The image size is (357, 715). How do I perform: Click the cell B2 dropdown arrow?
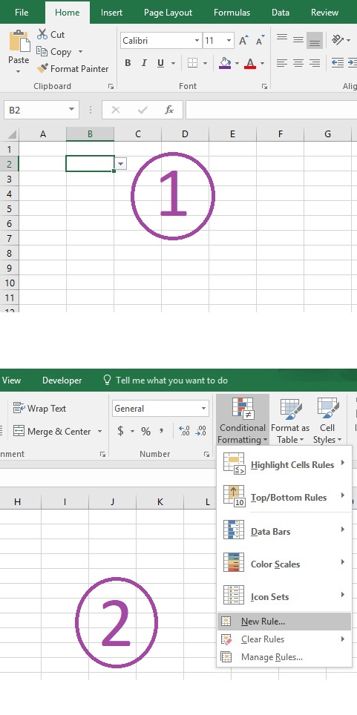coord(120,164)
